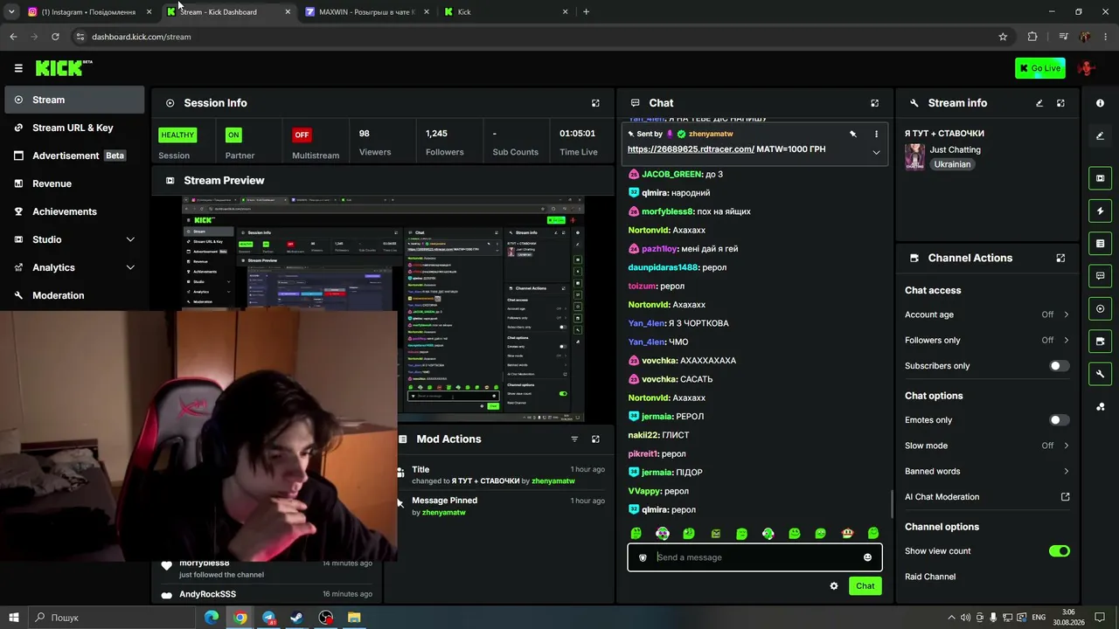The image size is (1119, 629).
Task: Toggle the play-circle widget in the right rail
Action: point(1100,308)
